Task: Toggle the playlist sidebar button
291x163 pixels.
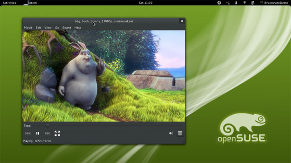Action: coord(180,133)
